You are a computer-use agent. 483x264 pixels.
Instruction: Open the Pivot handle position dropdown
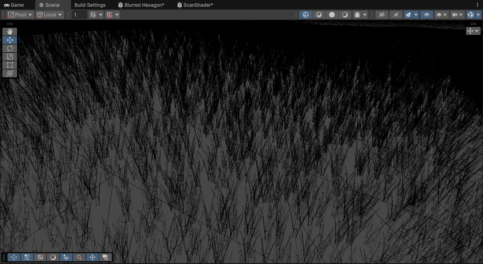click(x=21, y=15)
